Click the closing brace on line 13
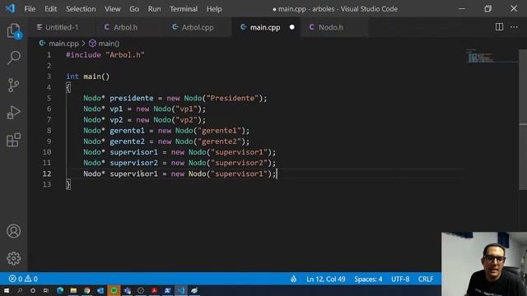527x296 pixels. click(x=68, y=184)
